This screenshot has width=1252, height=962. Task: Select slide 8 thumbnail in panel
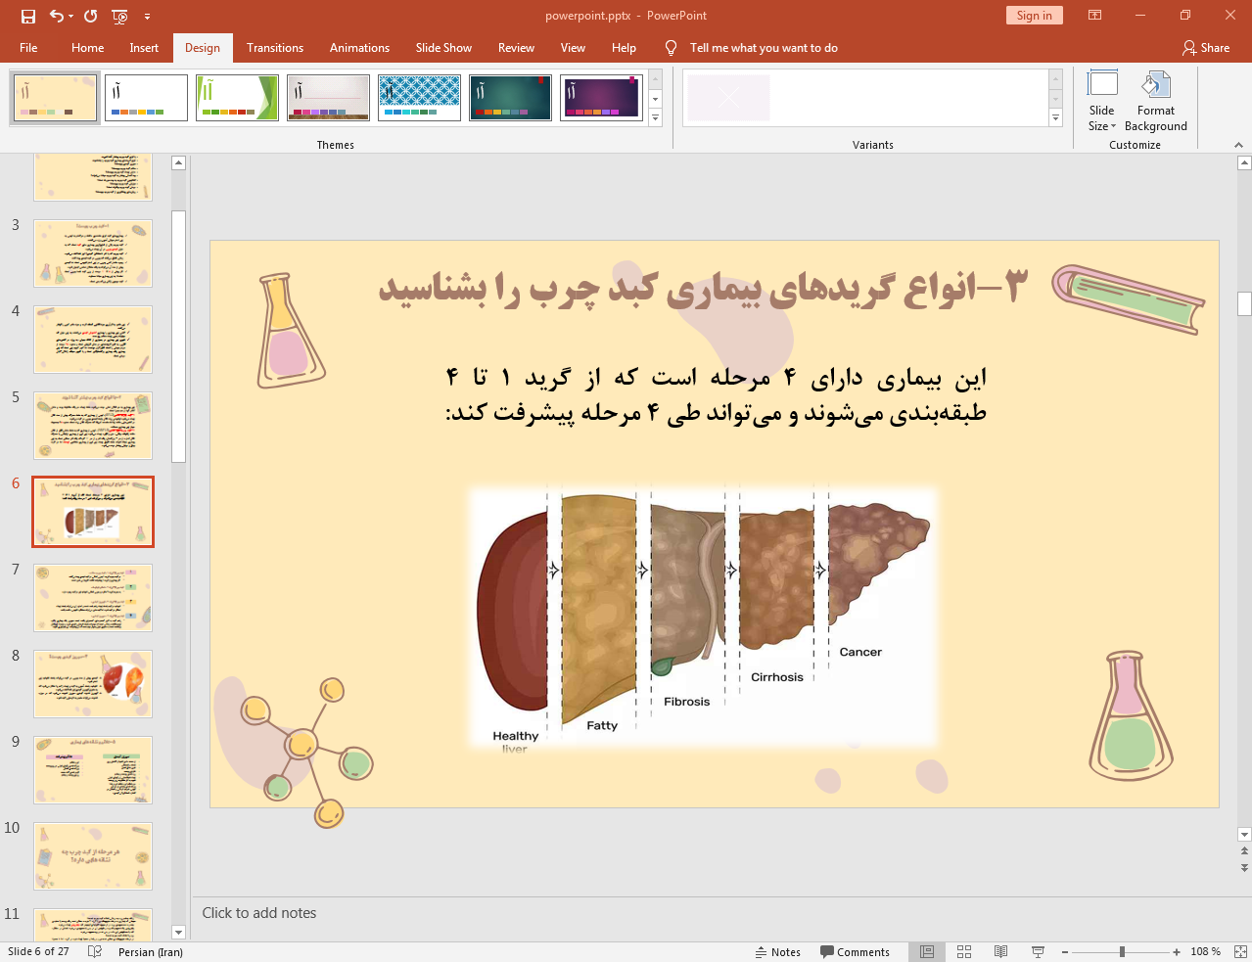click(x=93, y=684)
